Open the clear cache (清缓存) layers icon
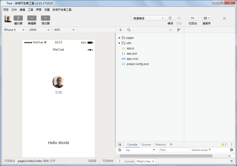This screenshot has height=166, width=237. tap(206, 18)
